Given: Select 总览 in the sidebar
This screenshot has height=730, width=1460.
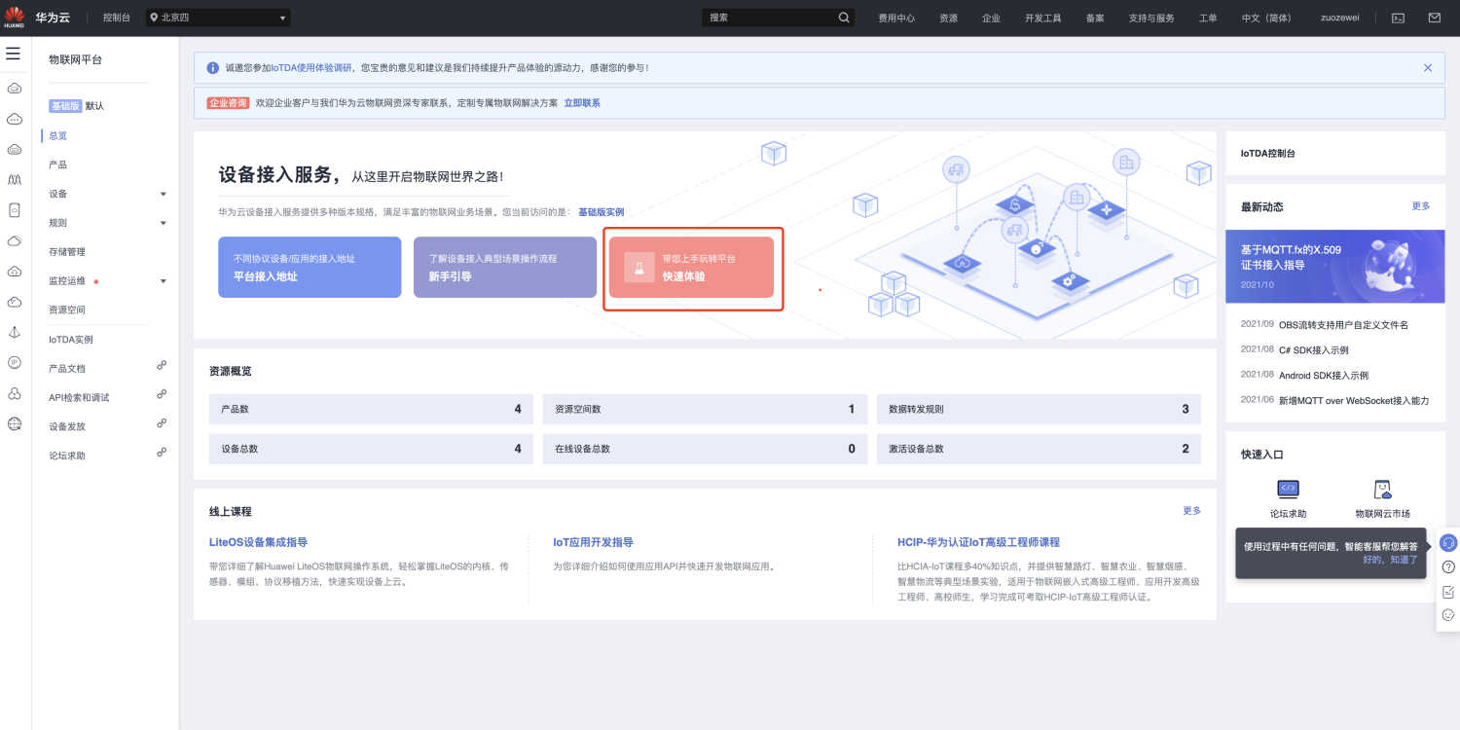Looking at the screenshot, I should coord(58,135).
